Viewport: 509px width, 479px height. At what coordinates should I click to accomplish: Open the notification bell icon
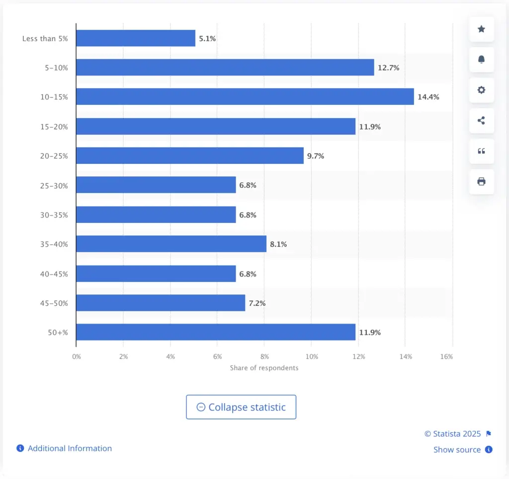point(481,60)
